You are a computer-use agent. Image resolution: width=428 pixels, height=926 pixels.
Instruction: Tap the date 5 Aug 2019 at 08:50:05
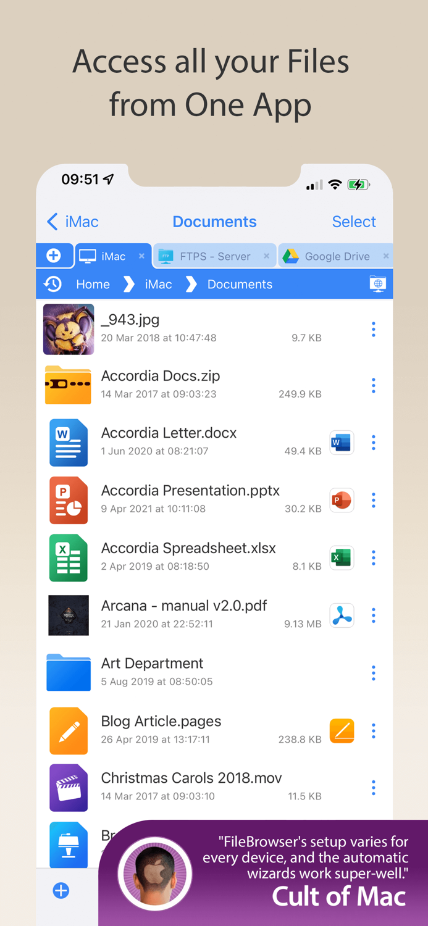coord(157,682)
